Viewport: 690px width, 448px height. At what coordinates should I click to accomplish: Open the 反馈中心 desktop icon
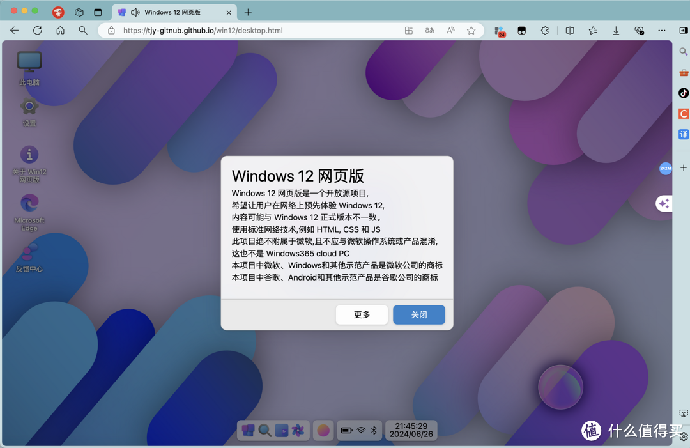(29, 258)
